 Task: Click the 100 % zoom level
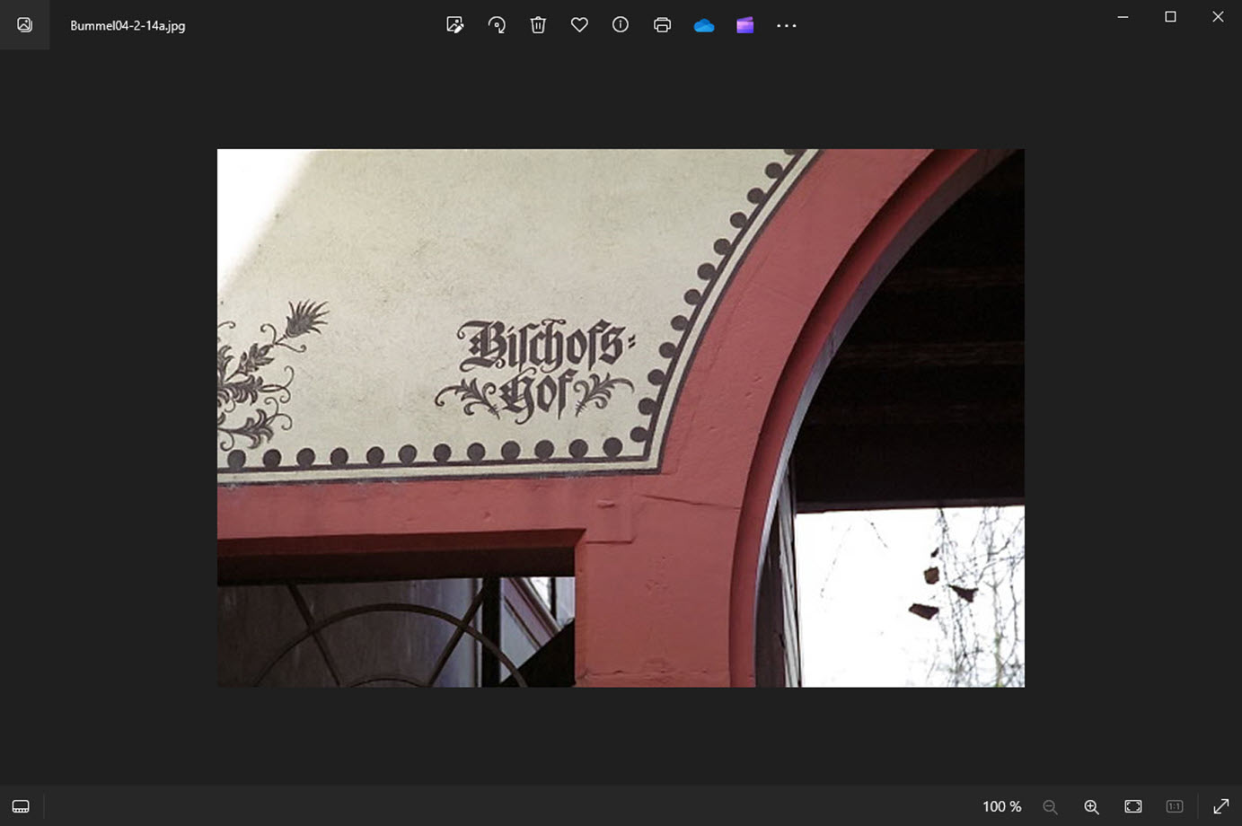pos(1002,806)
